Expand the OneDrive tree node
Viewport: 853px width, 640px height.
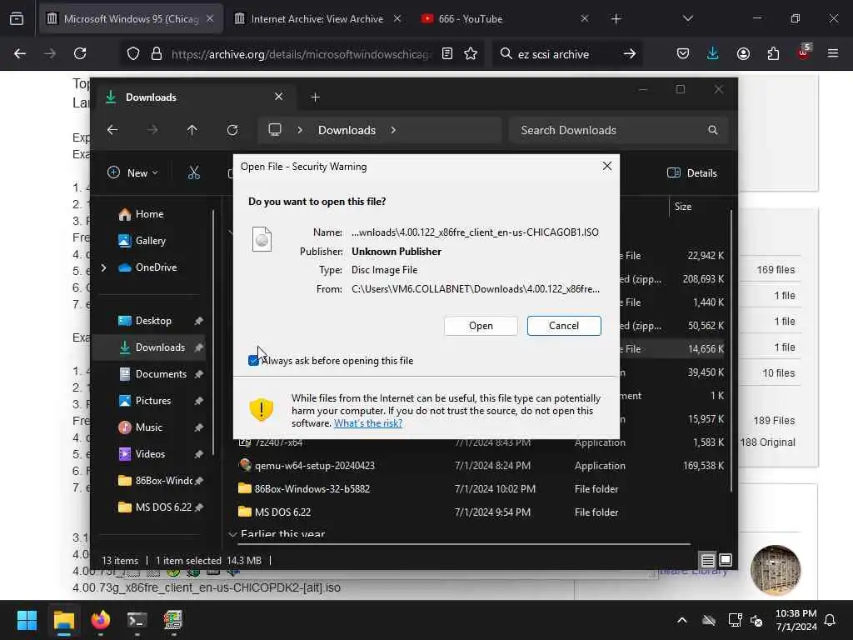coord(104,267)
